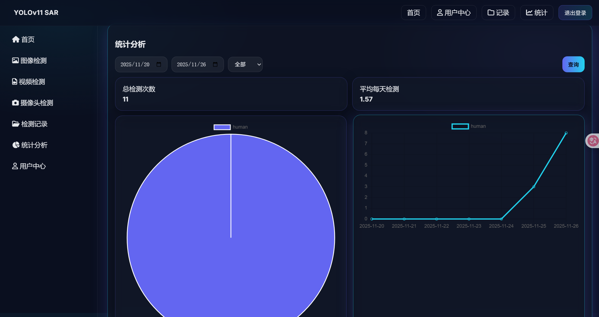Focus the end date field showing 2025/11/26
Image resolution: width=599 pixels, height=317 pixels.
198,64
